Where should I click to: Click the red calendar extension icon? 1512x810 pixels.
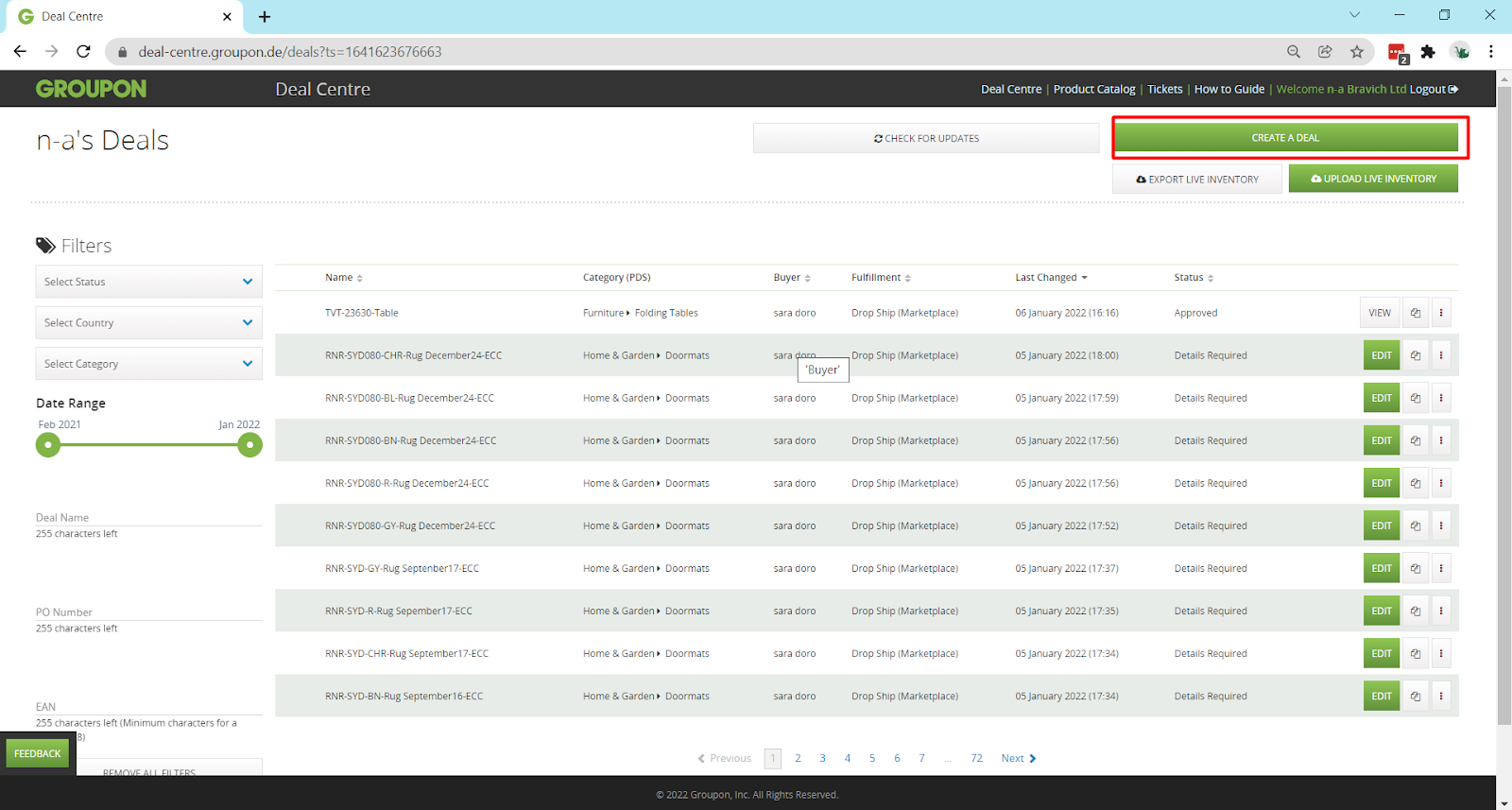(1398, 53)
